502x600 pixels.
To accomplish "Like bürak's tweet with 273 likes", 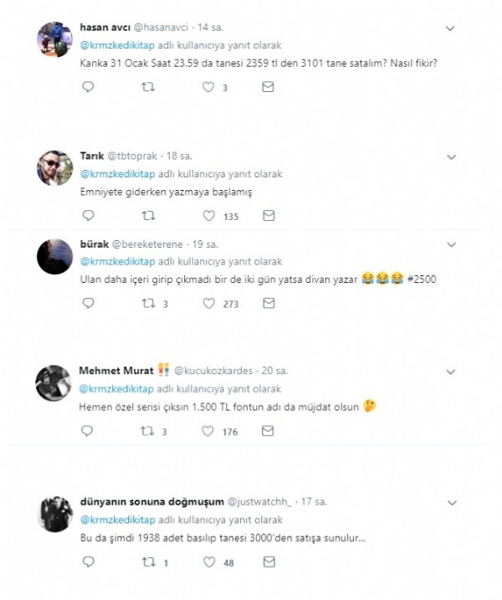I will pos(209,304).
